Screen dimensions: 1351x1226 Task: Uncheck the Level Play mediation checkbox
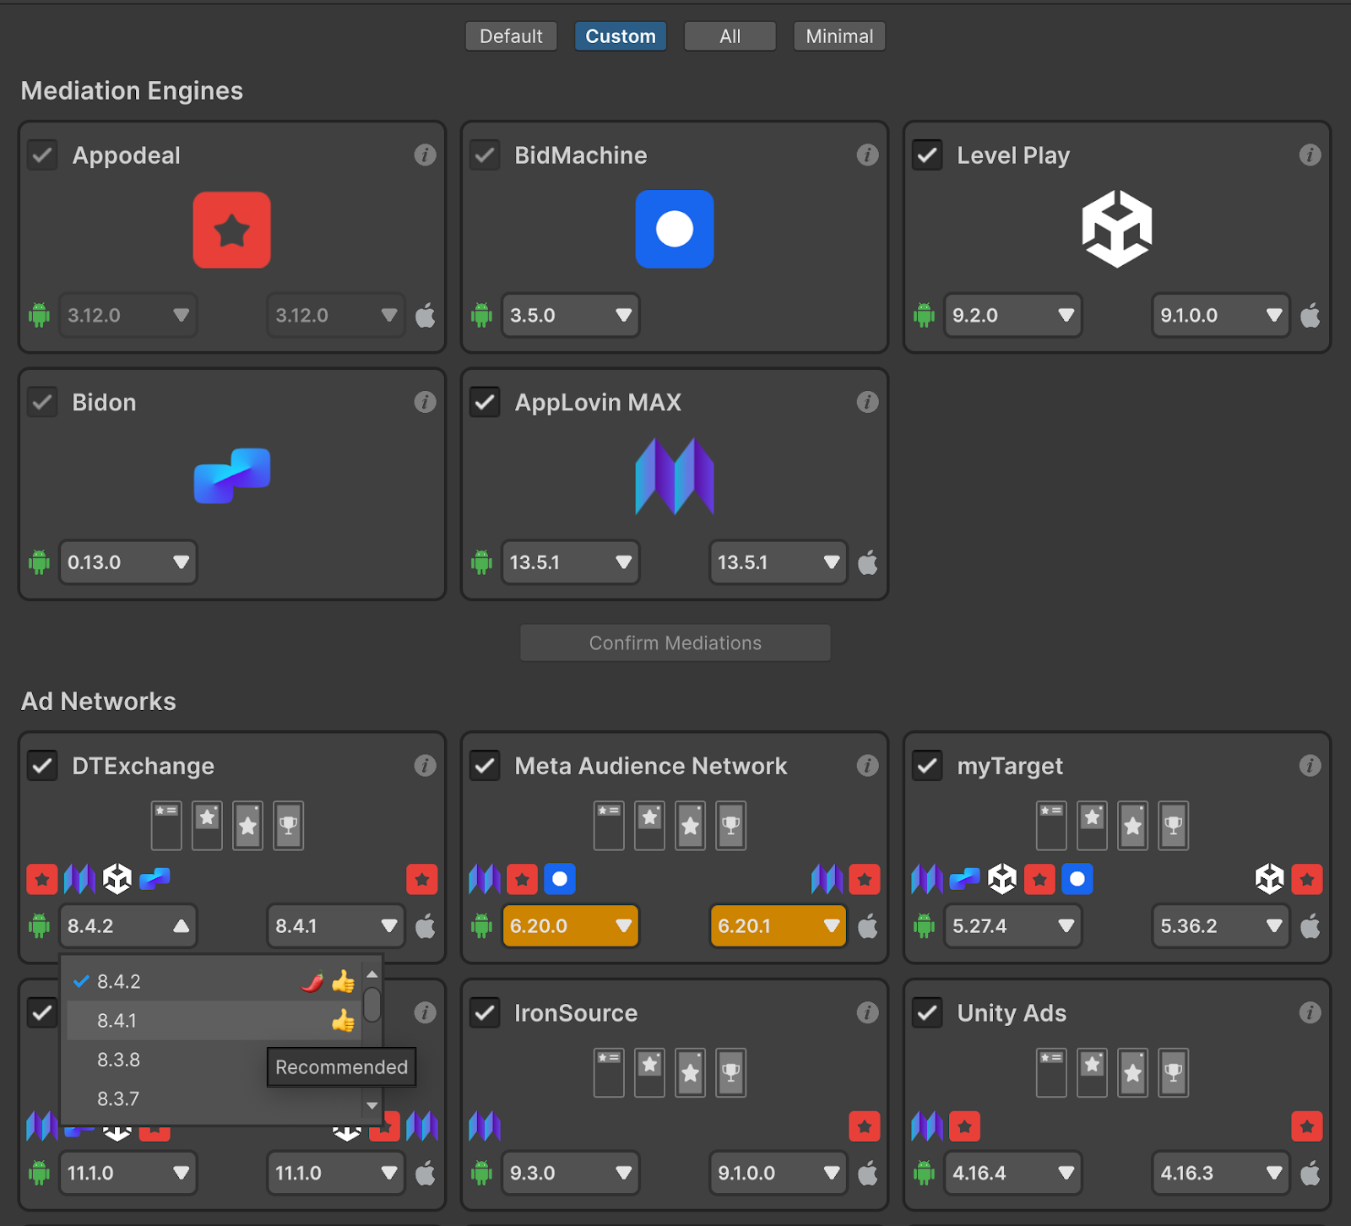(x=927, y=155)
